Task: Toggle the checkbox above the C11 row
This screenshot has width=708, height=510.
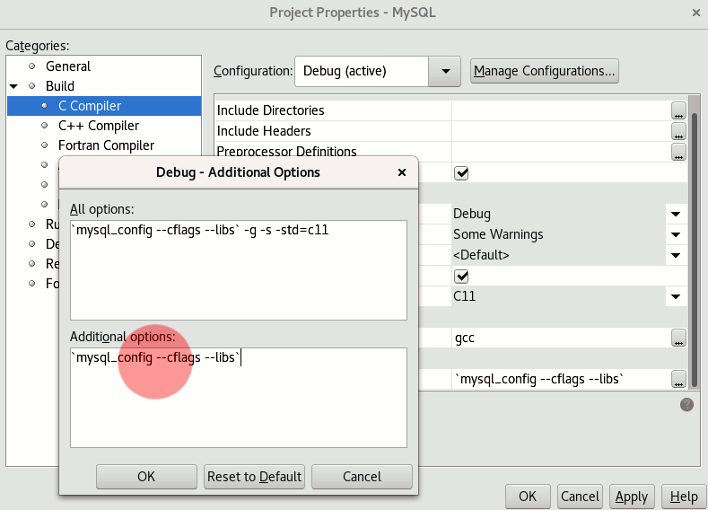Action: 461,276
